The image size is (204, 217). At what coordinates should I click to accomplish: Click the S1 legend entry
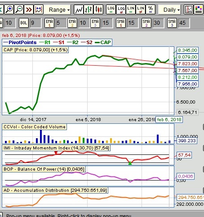59,42
